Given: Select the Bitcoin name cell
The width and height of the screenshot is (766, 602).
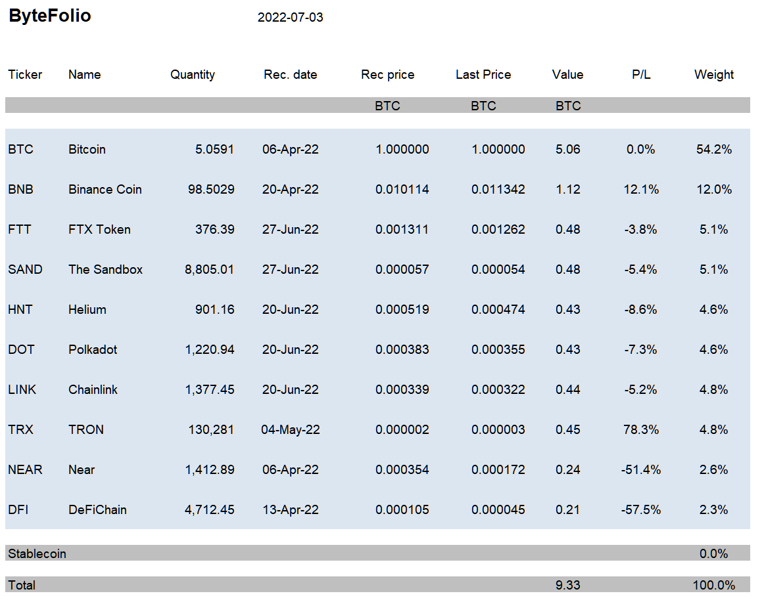Looking at the screenshot, I should click(87, 149).
